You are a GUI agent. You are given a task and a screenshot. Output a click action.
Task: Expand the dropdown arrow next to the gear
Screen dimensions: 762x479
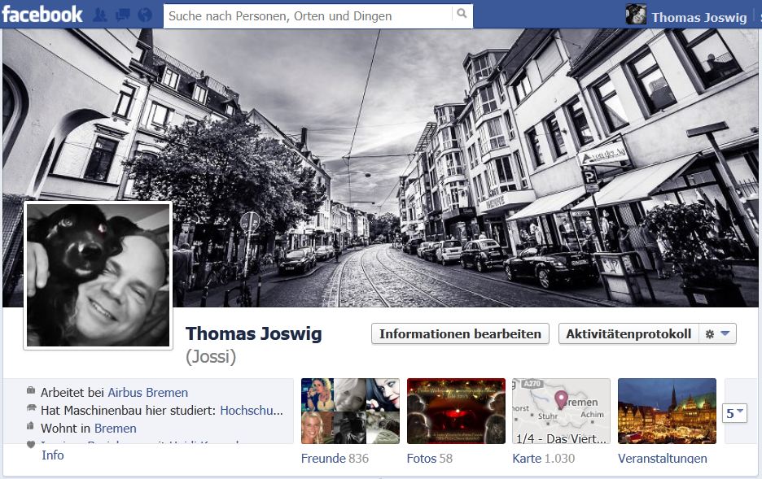(725, 333)
